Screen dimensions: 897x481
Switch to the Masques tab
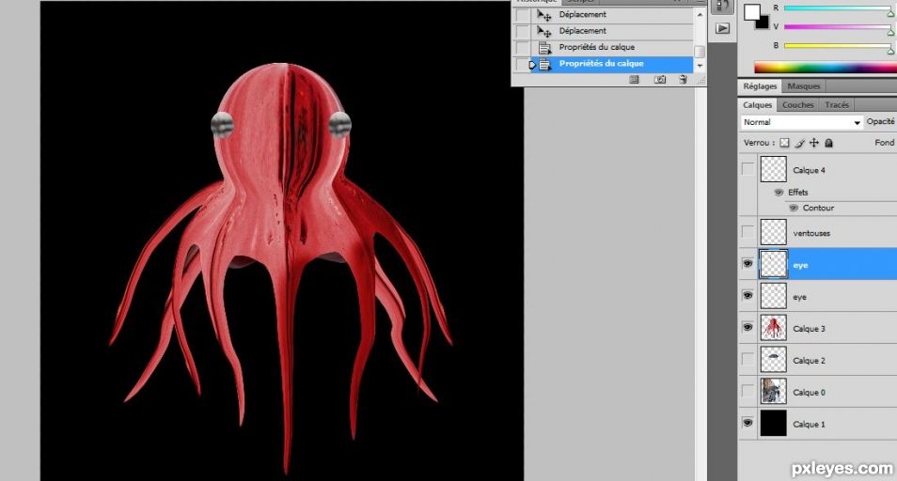(x=803, y=86)
